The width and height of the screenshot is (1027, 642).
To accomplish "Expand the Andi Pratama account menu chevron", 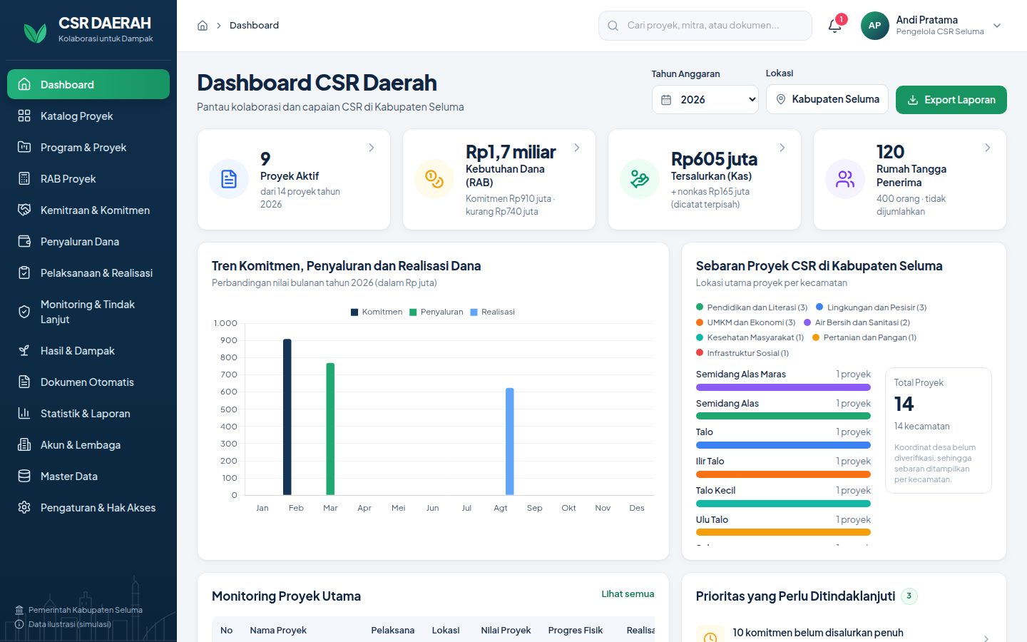I will pos(997,26).
